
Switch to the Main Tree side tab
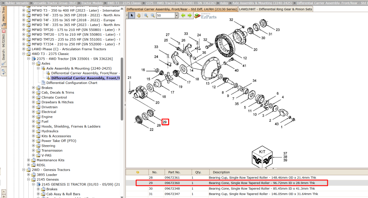click(x=4, y=16)
